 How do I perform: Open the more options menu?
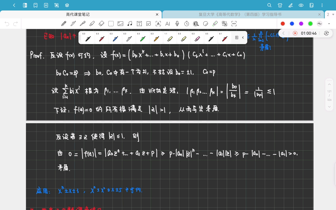(x=322, y=5)
